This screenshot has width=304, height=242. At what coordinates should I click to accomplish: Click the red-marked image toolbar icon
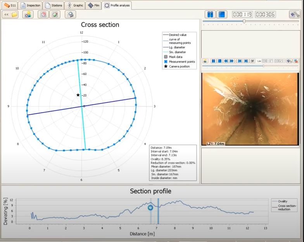(x=44, y=15)
